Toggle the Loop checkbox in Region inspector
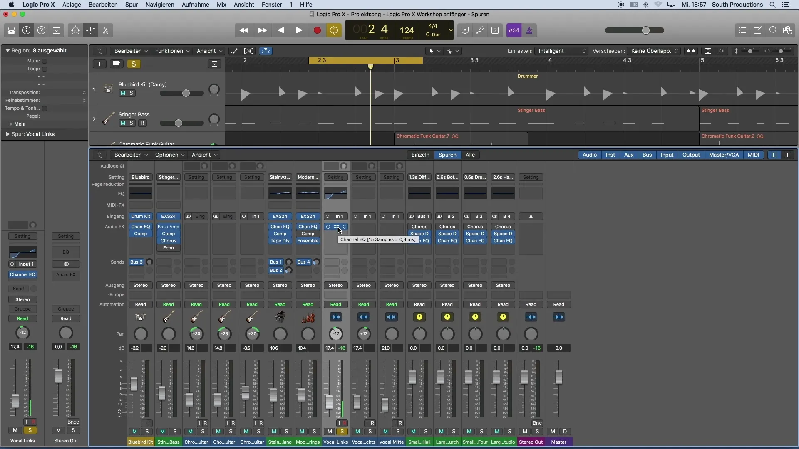Screen dimensions: 799x449 tap(45, 69)
